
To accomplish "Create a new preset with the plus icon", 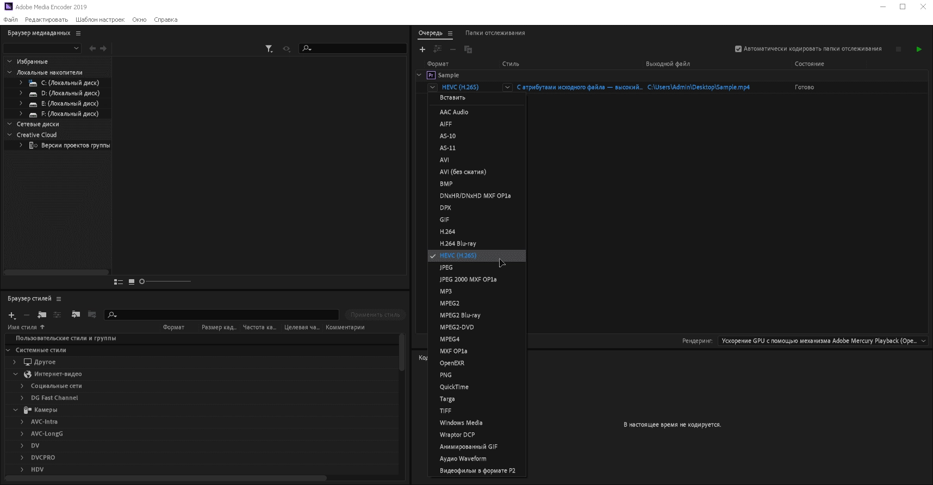I will point(12,315).
